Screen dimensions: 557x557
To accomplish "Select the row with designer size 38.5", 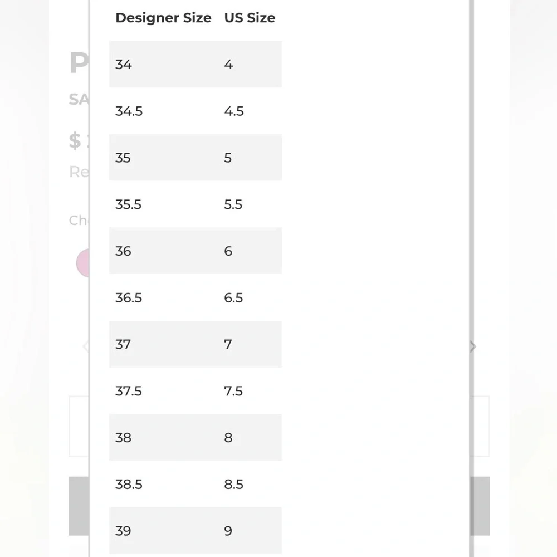I will (x=196, y=484).
